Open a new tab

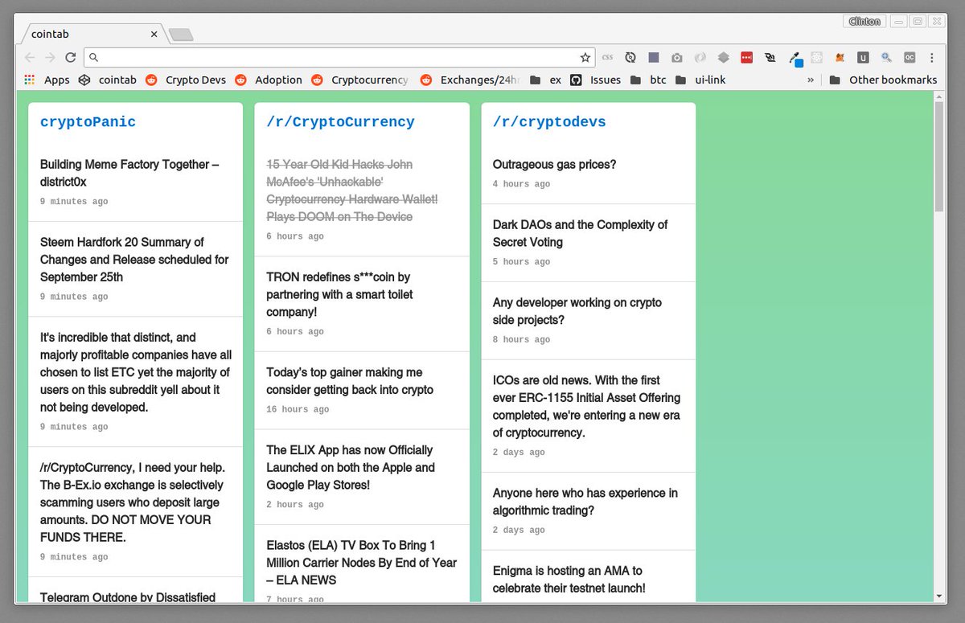(x=181, y=35)
